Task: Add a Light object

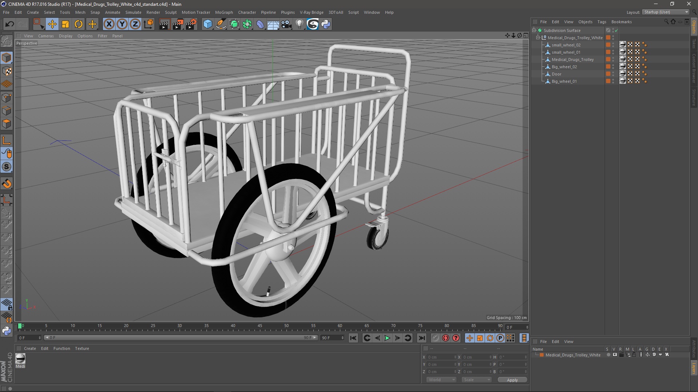Action: coord(299,24)
